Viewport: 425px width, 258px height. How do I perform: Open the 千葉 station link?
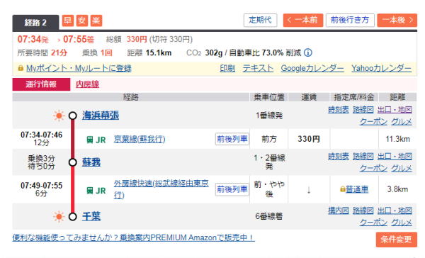pyautogui.click(x=91, y=216)
